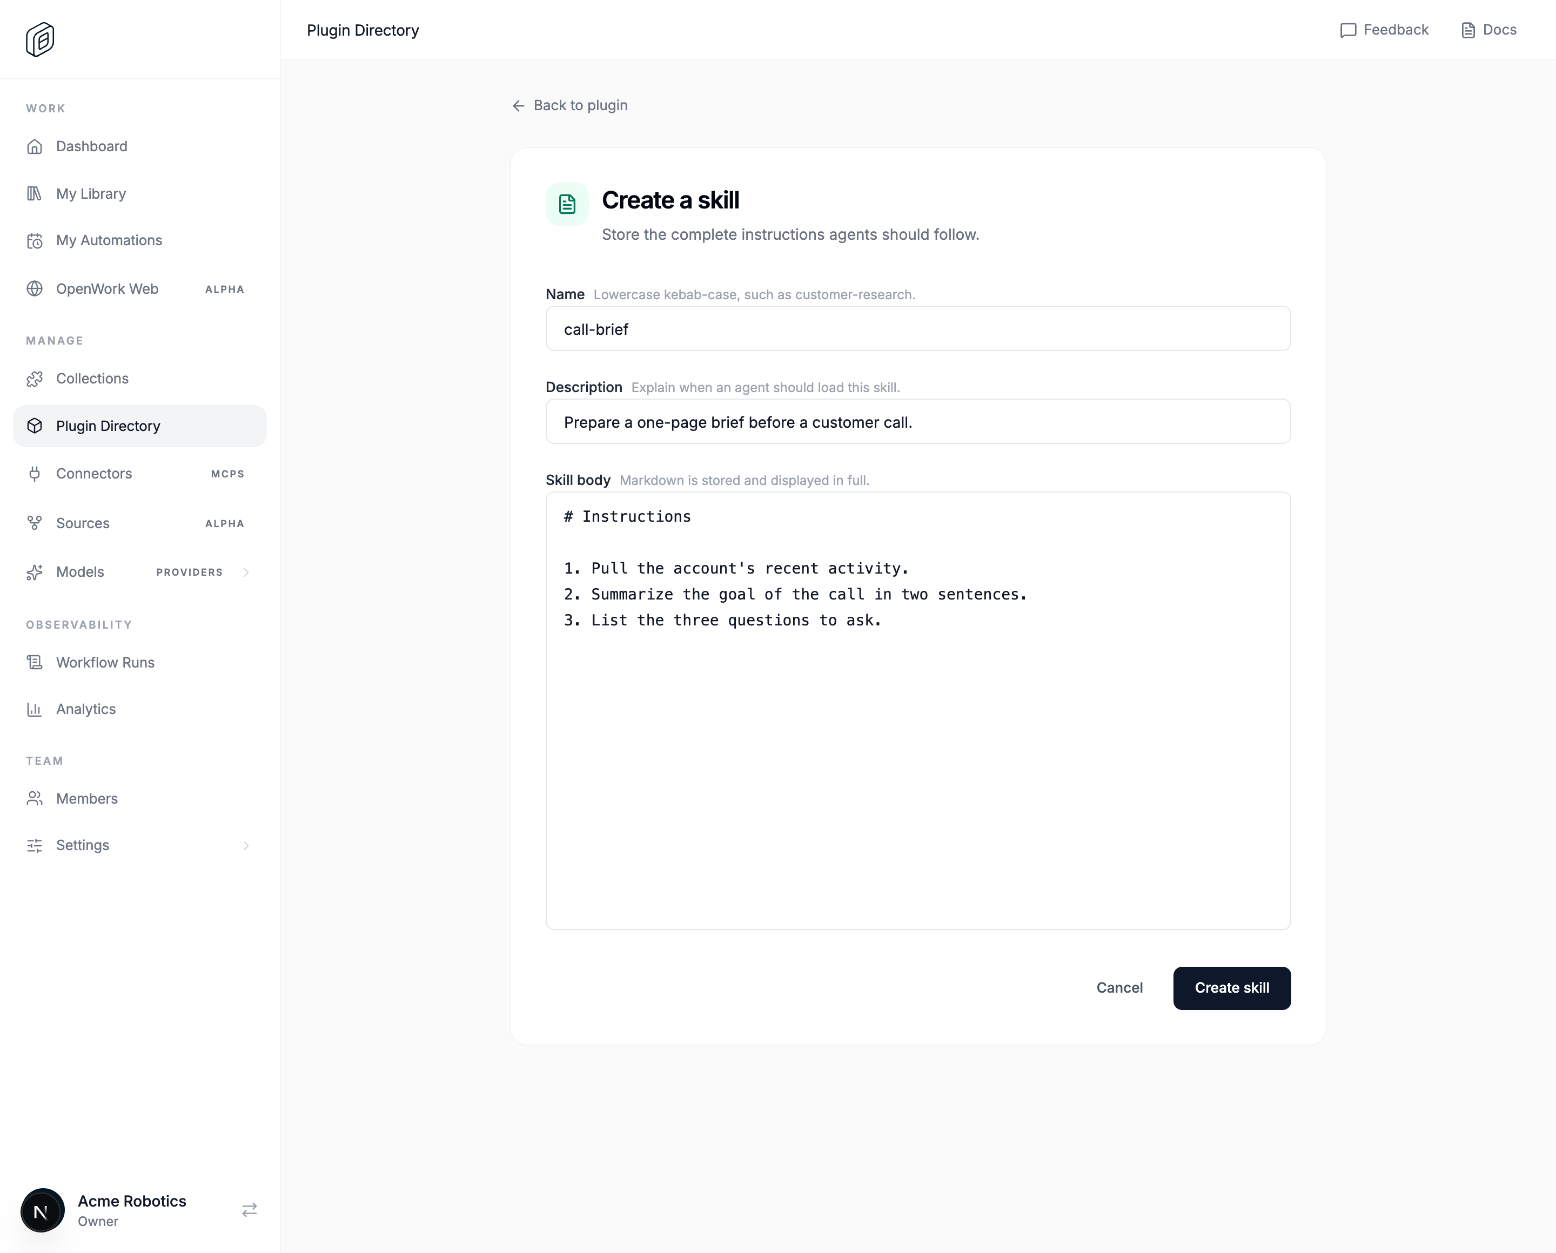Click the Owner role label
The height and width of the screenshot is (1253, 1556).
[x=98, y=1221]
